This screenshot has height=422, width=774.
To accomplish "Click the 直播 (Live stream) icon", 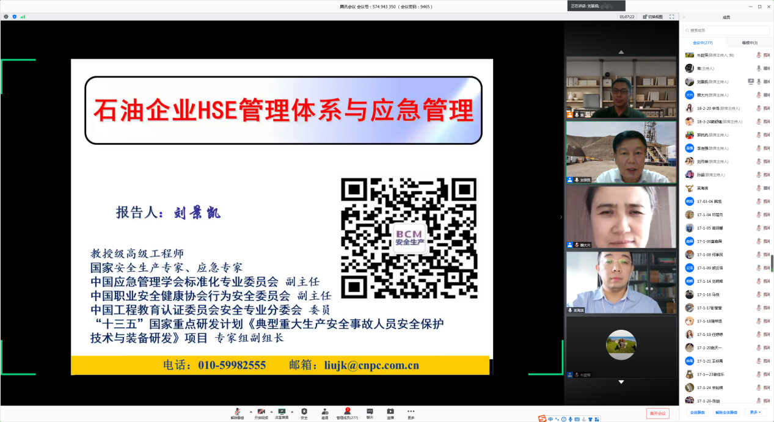I will (x=390, y=413).
